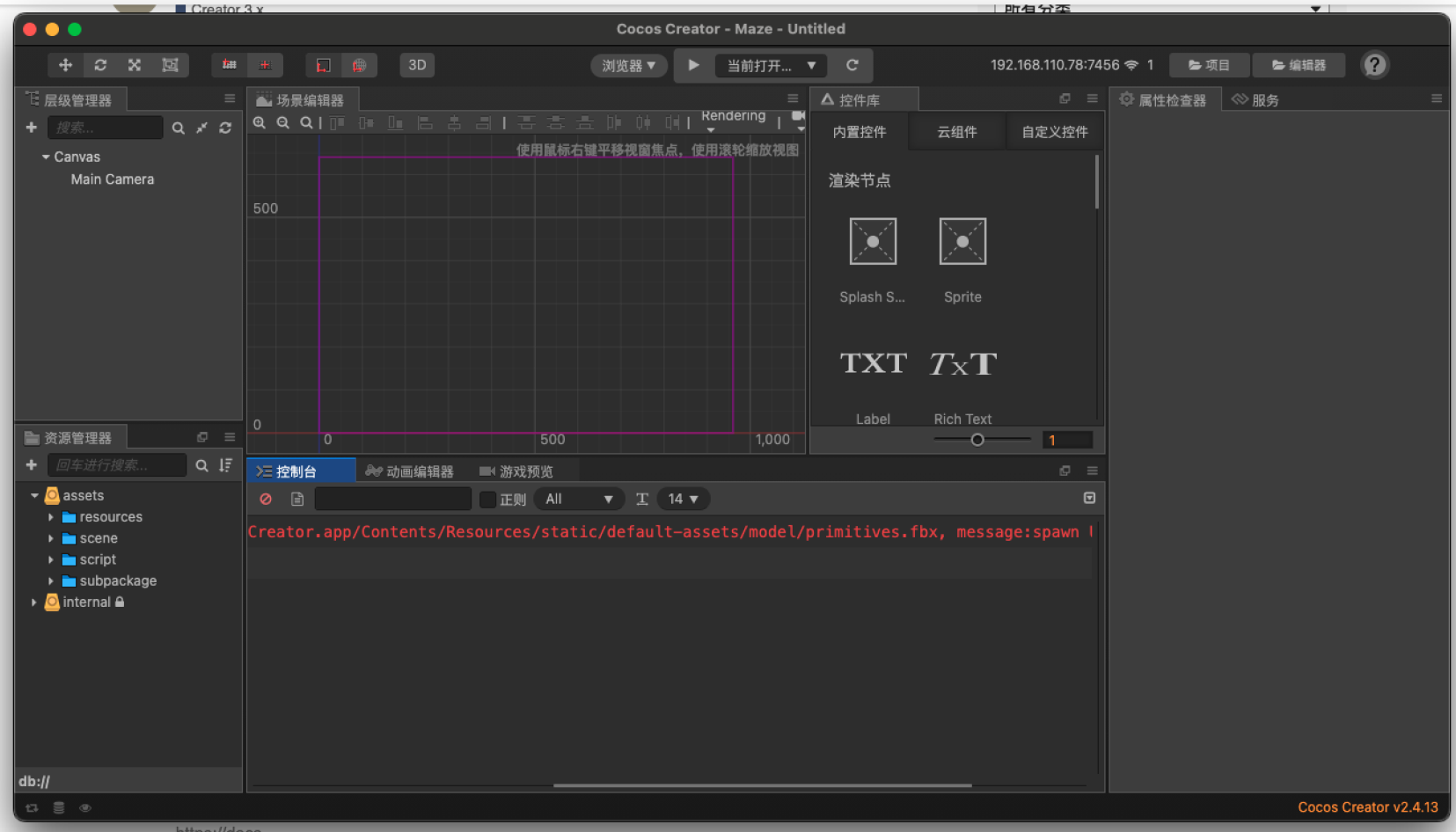Click the create node plus button in 层级管理器
Screen dimensions: 1456x832
[x=32, y=128]
